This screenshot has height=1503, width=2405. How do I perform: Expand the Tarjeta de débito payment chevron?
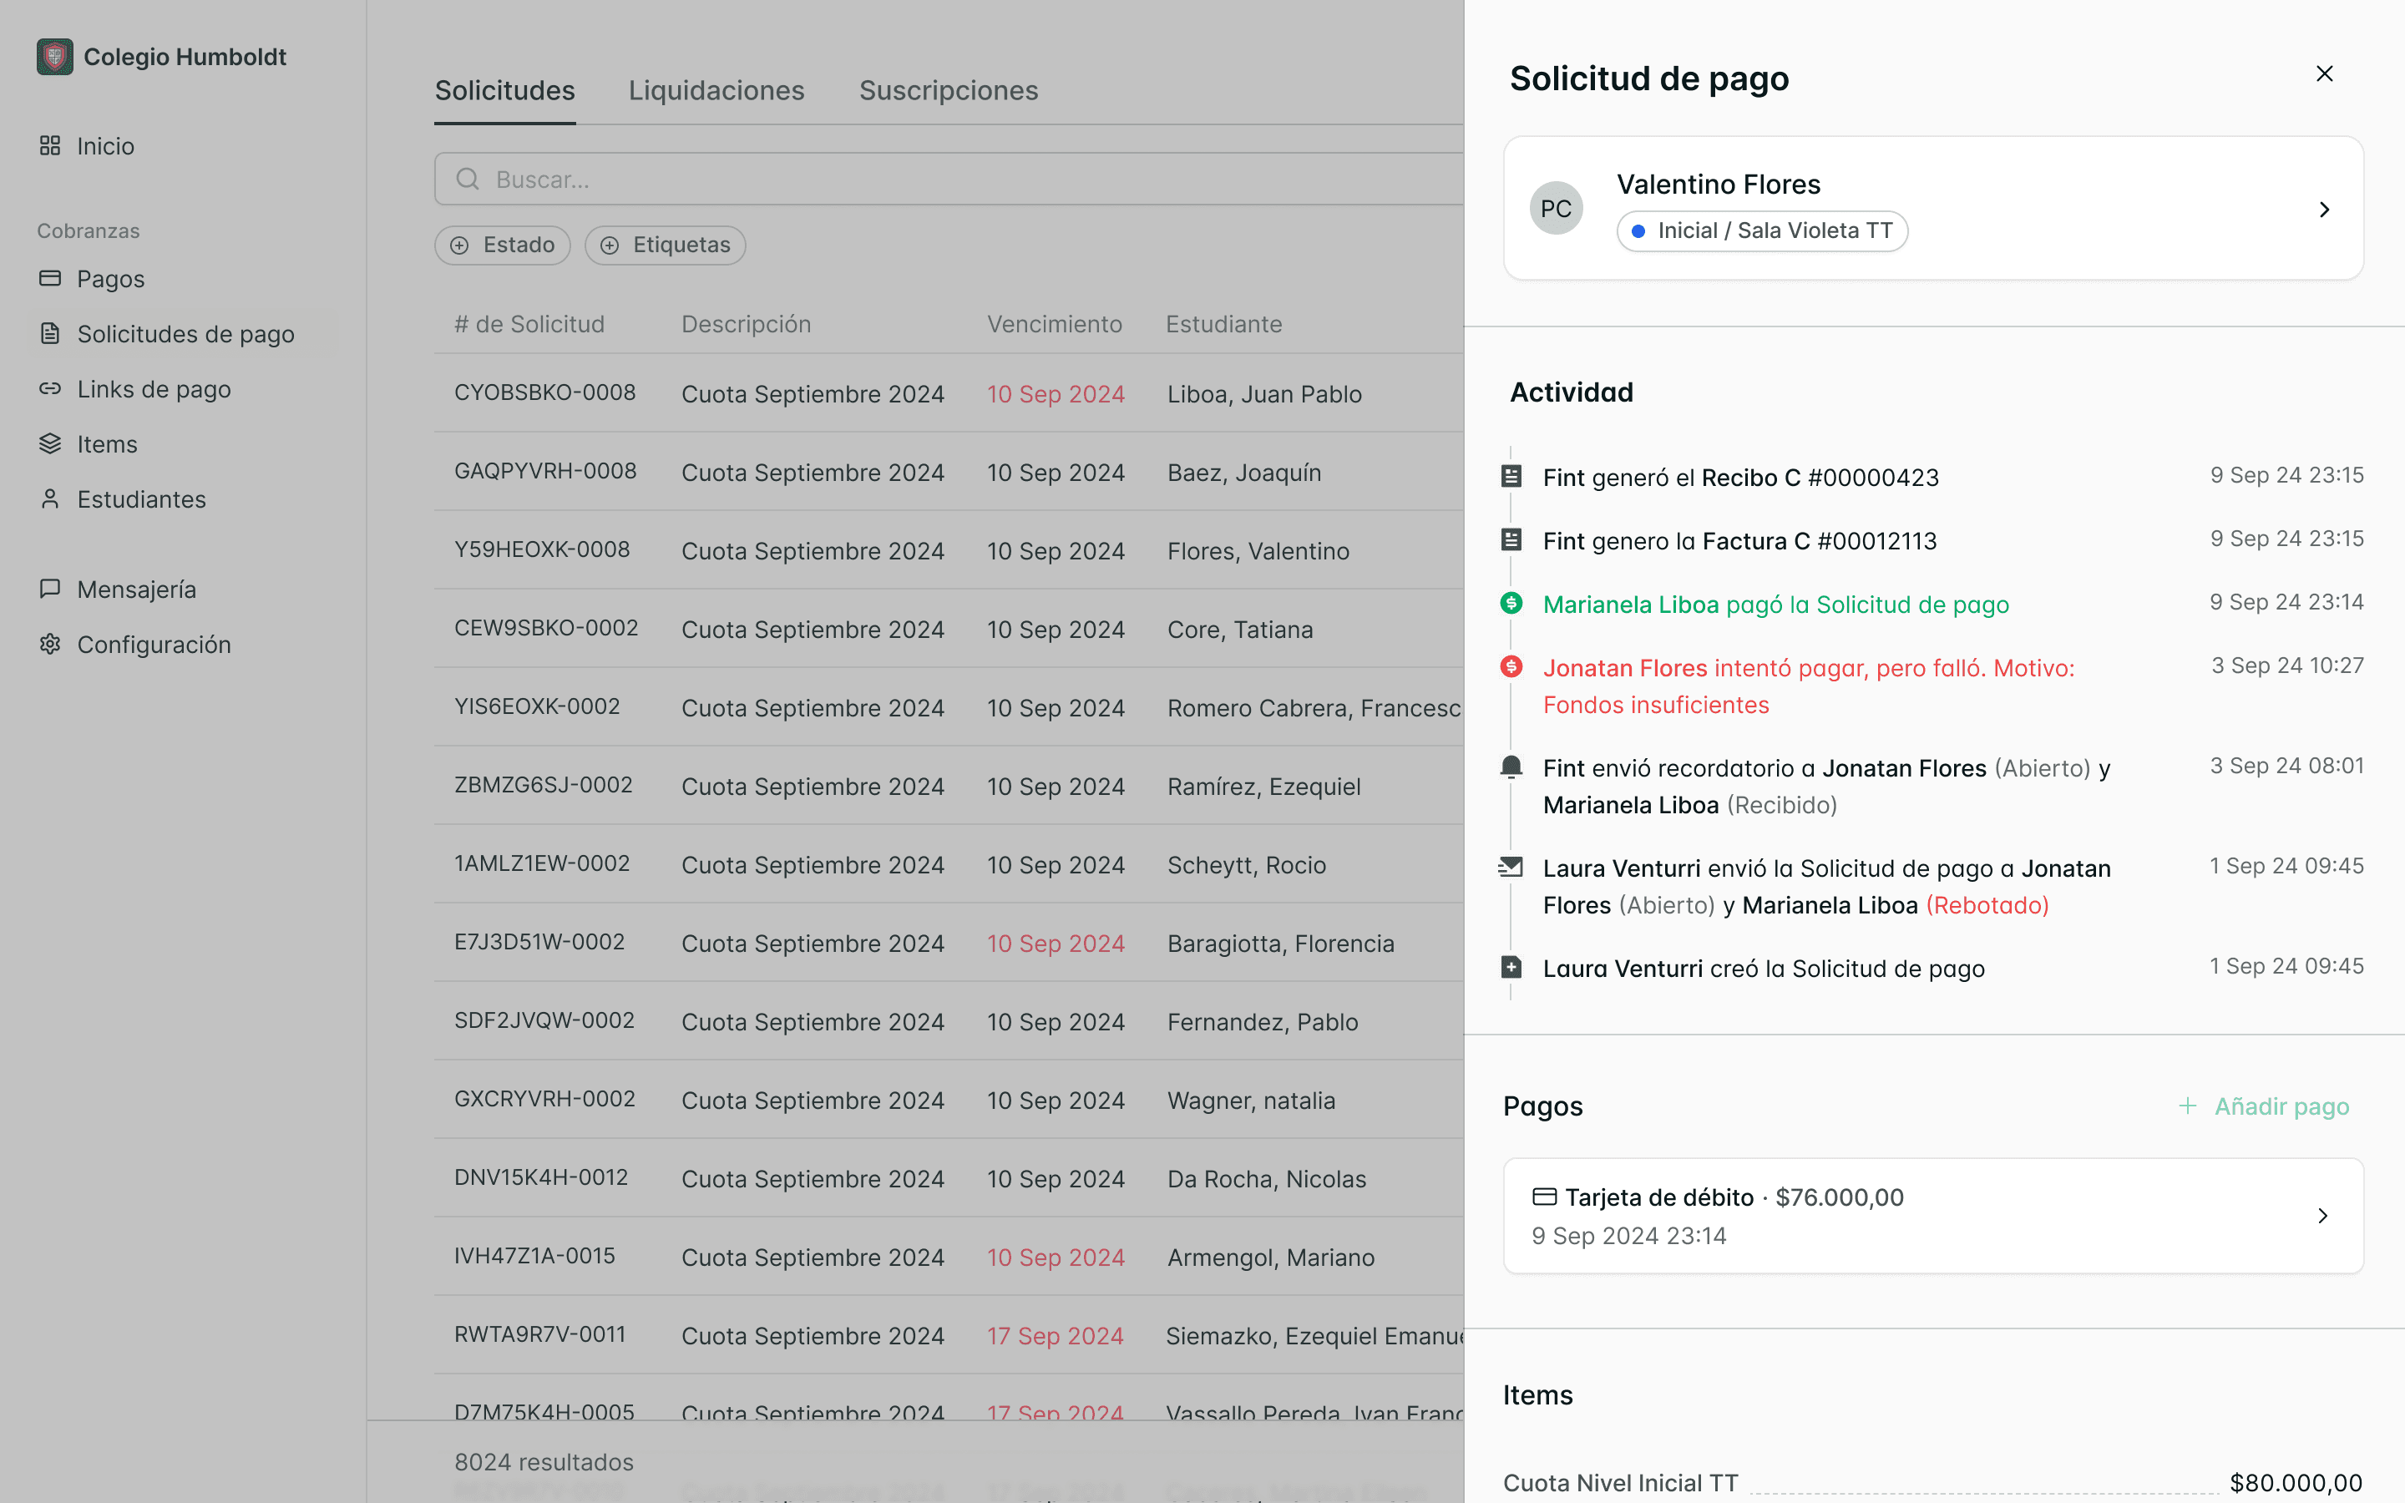point(2322,1216)
